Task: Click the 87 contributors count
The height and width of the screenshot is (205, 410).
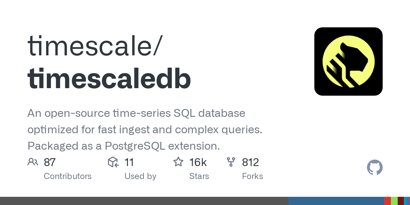Action: (x=50, y=162)
